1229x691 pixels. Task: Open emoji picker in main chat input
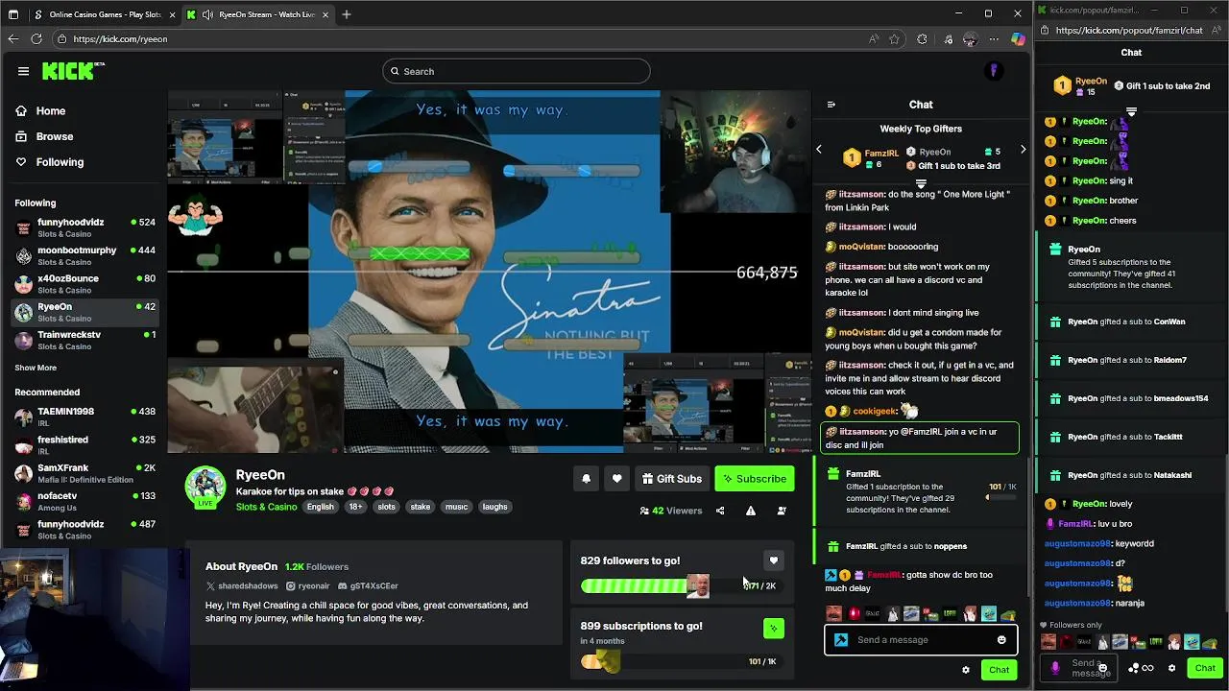(1001, 640)
